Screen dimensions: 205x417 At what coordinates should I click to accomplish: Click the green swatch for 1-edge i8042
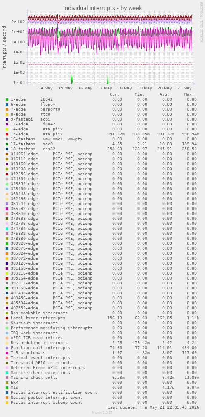click(x=7, y=99)
